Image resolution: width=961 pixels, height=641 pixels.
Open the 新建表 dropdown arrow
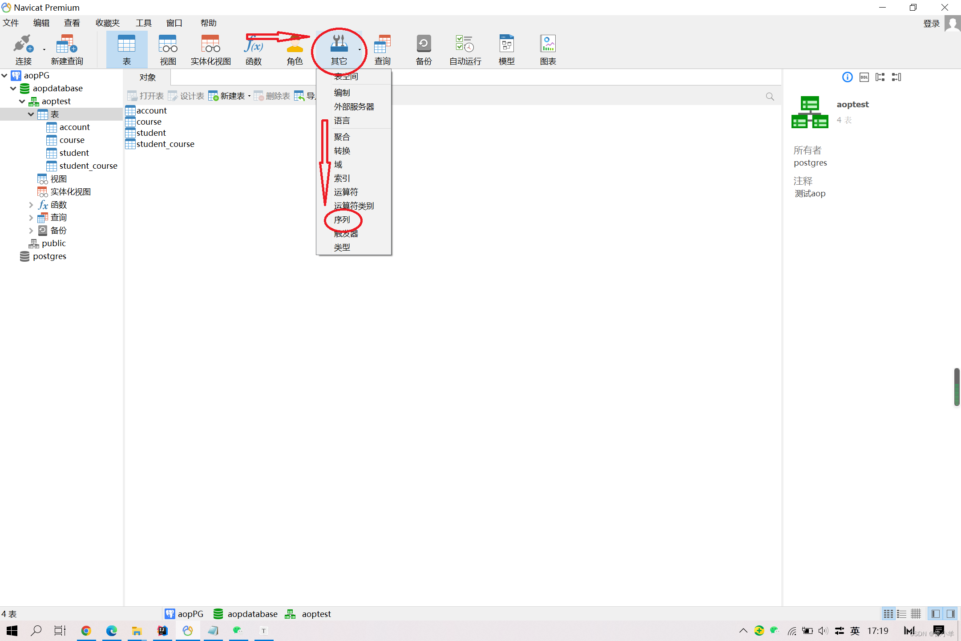pos(249,96)
